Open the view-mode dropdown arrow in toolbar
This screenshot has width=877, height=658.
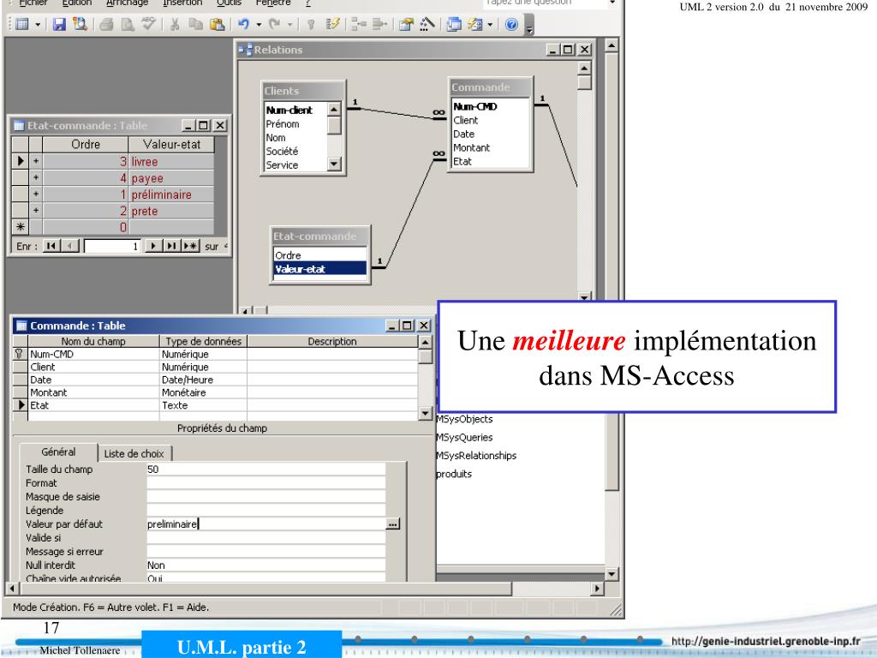(38, 25)
